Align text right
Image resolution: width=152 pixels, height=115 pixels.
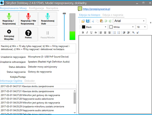click(109, 32)
